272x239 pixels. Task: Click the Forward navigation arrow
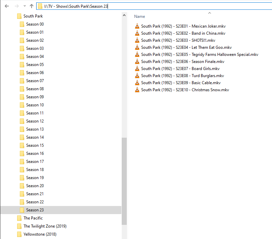17,6
